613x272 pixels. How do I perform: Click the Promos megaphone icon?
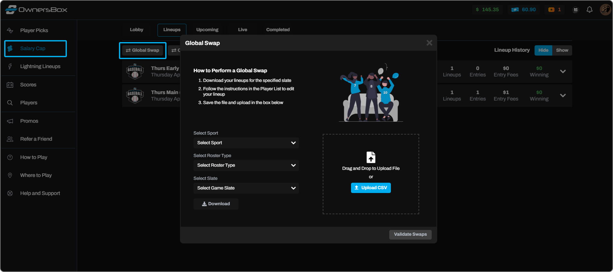pos(10,121)
